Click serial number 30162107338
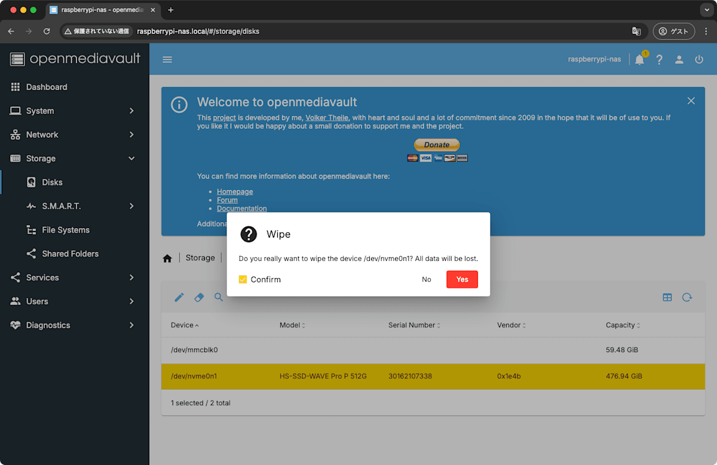Screen dimensions: 717x465 click(410, 377)
